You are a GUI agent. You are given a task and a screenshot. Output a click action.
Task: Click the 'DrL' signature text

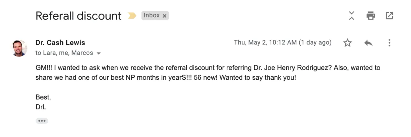pyautogui.click(x=40, y=107)
